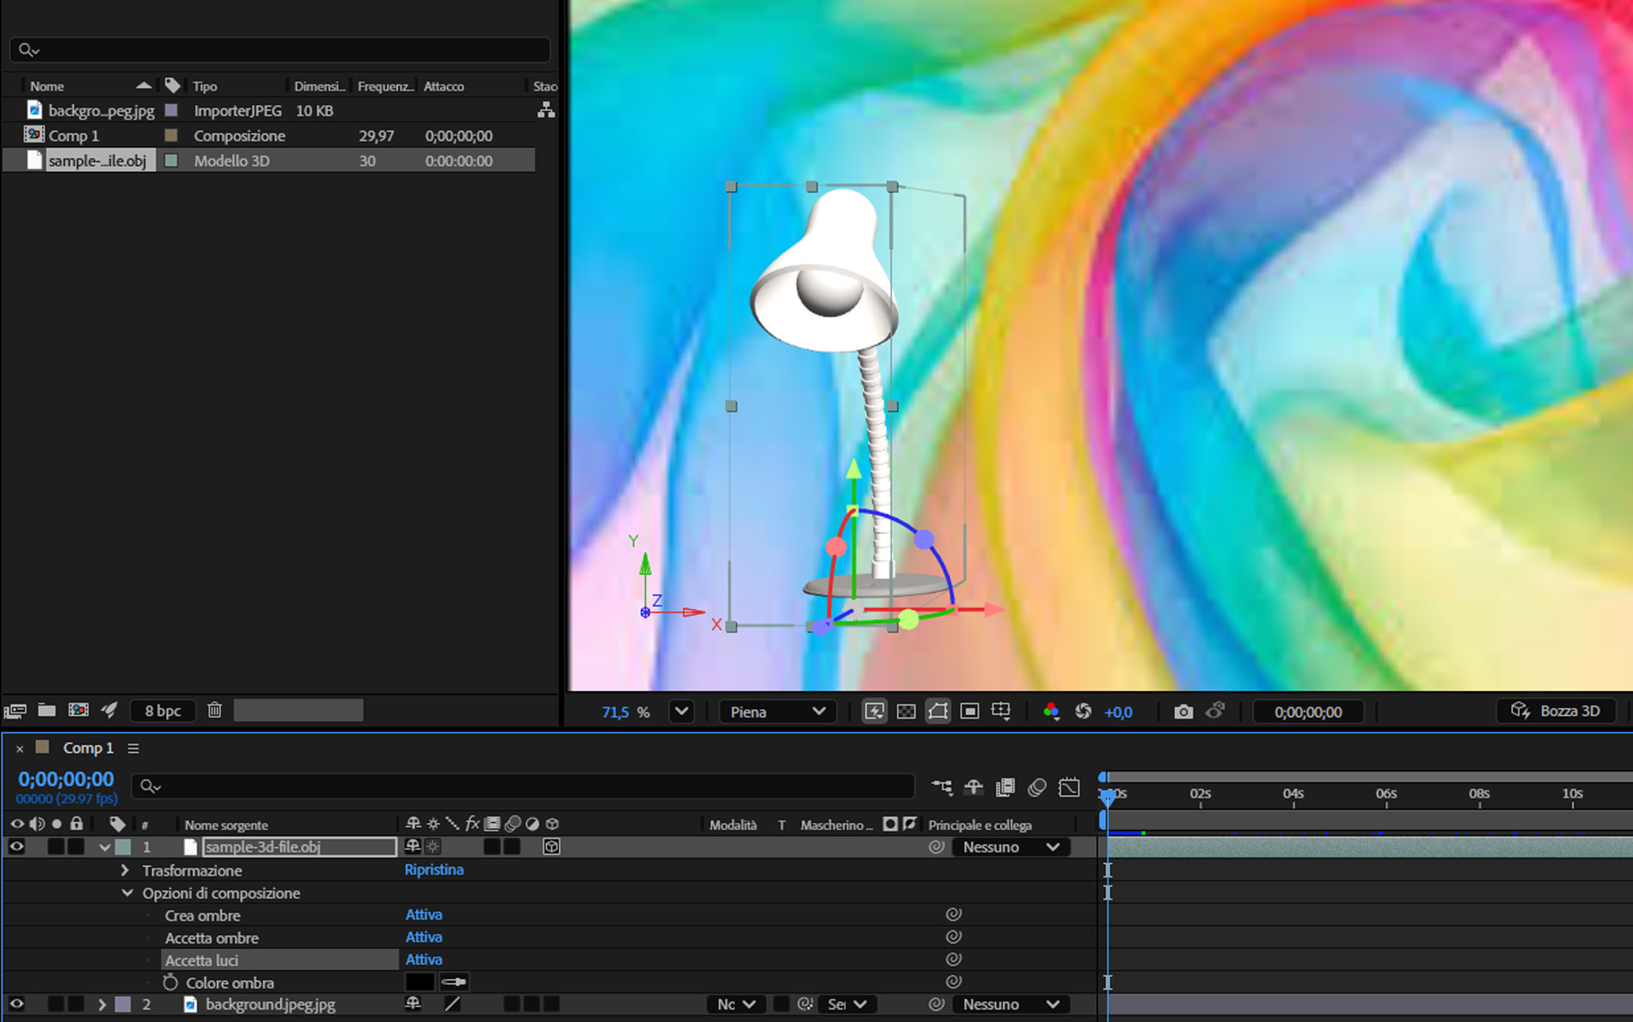
Task: Expand the Trasformazione property group
Action: pyautogui.click(x=125, y=870)
